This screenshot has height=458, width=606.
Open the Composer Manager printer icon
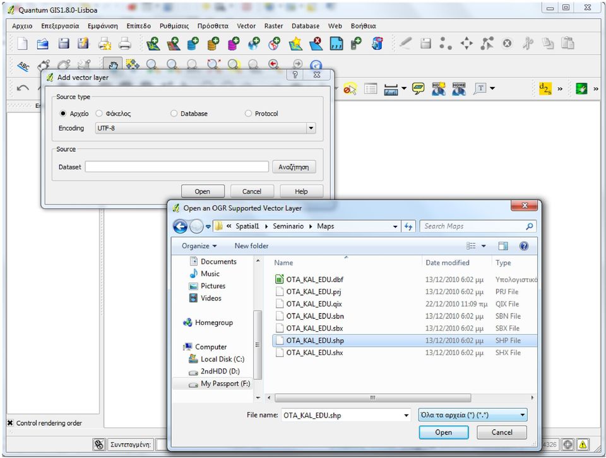(125, 44)
